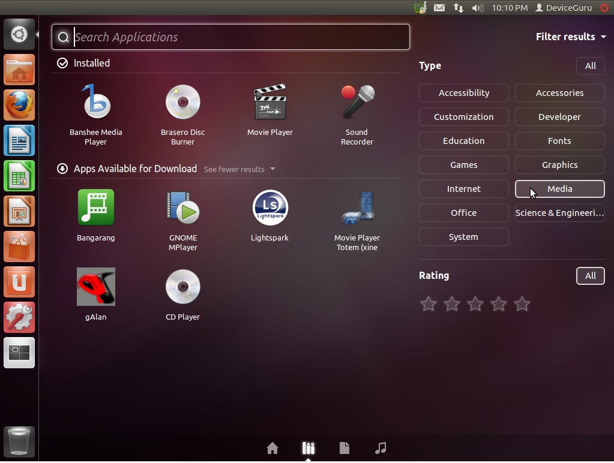Toggle the Developer type filter

559,116
